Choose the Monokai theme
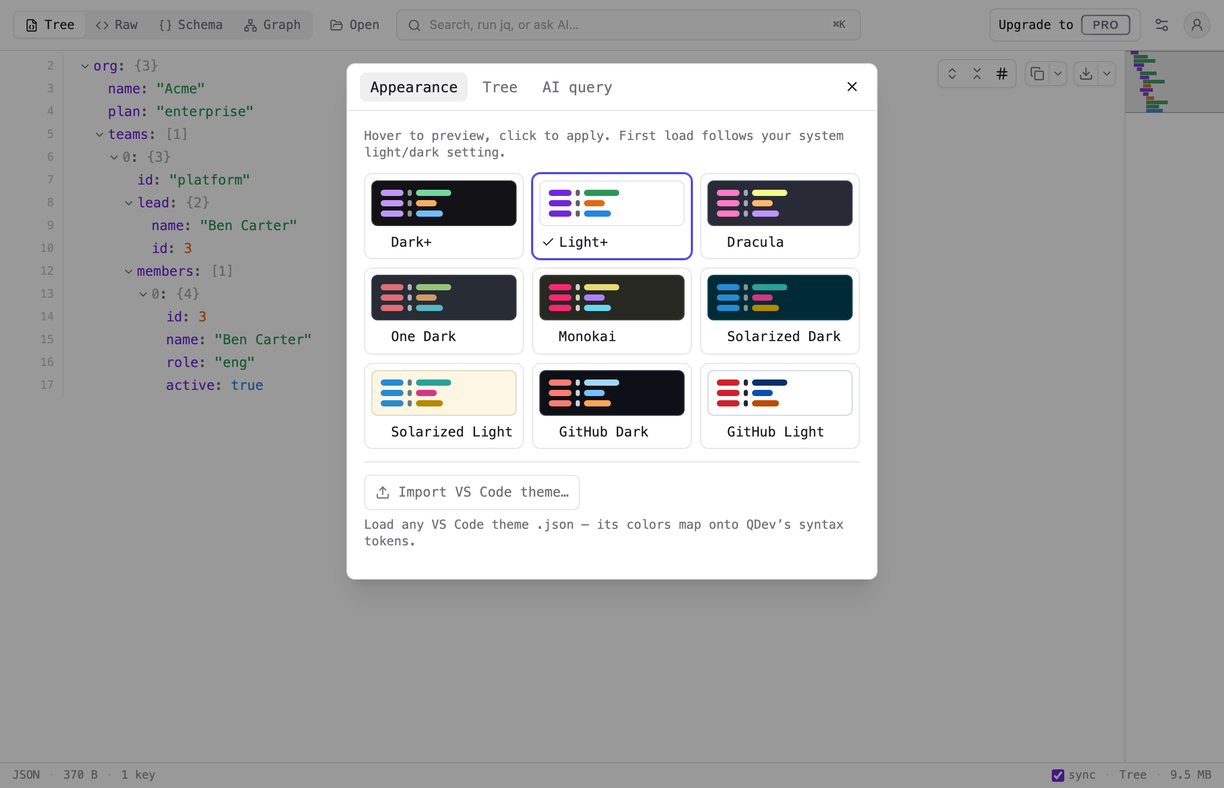1224x788 pixels. [x=611, y=311]
